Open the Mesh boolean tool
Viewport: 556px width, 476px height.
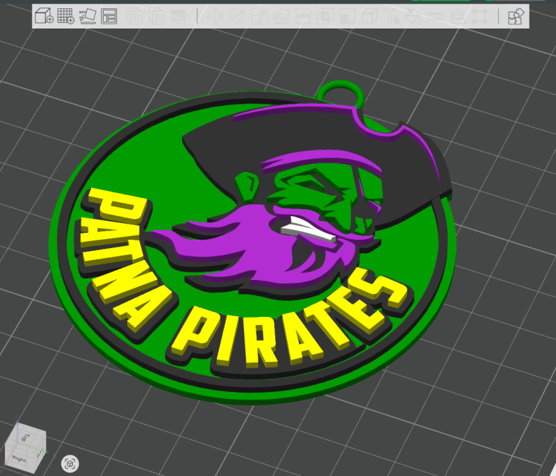pos(325,16)
